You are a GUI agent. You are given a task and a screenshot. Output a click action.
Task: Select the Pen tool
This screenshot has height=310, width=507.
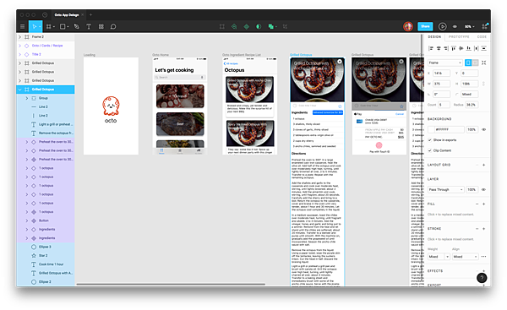(x=77, y=26)
